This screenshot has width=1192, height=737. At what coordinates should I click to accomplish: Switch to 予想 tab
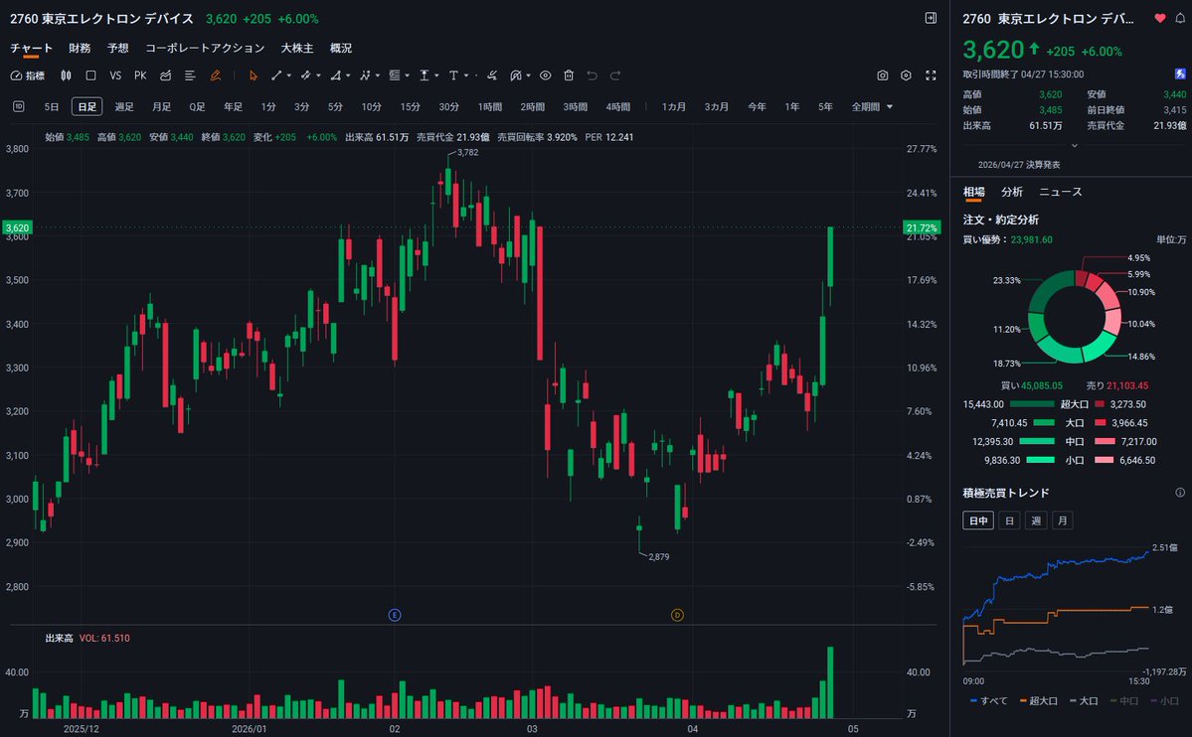118,48
